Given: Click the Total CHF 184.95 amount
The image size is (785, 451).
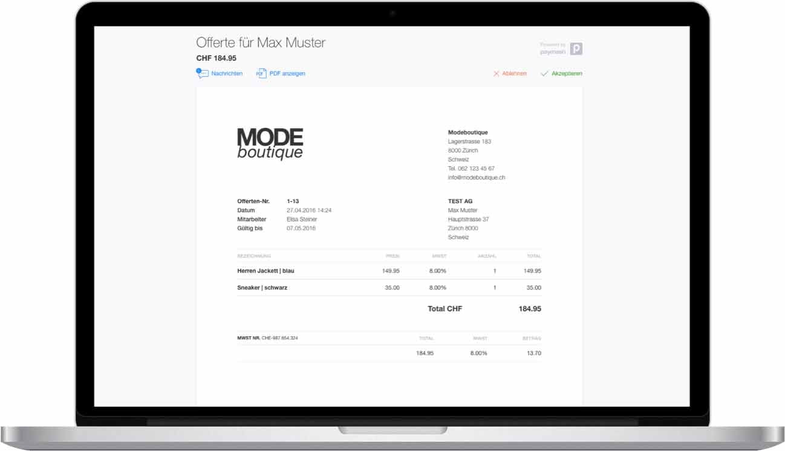Looking at the screenshot, I should [529, 309].
